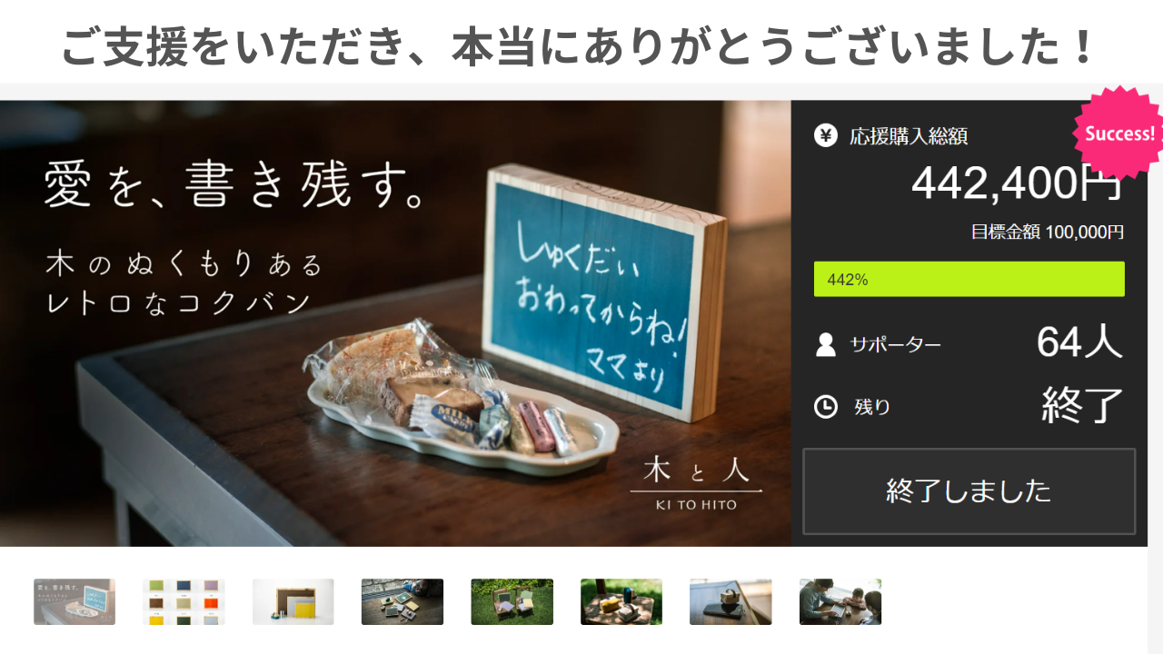Select the color swatch grid thumbnail
The width and height of the screenshot is (1163, 654).
tap(184, 601)
